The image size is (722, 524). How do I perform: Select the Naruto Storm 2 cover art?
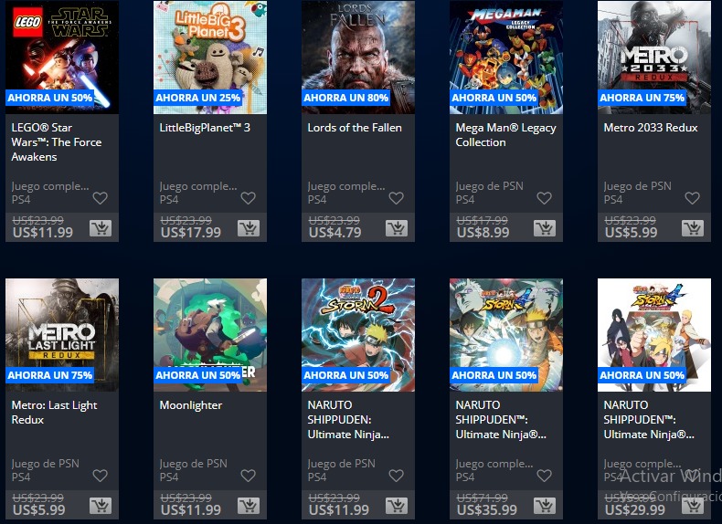tap(358, 335)
